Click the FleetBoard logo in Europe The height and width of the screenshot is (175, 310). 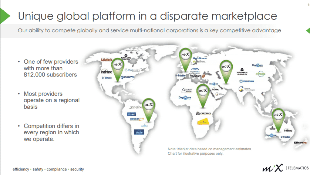[x=200, y=58]
